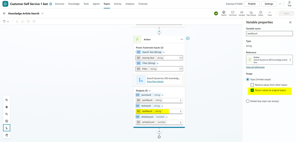Go back using the left arrow icon

click(x=4, y=14)
